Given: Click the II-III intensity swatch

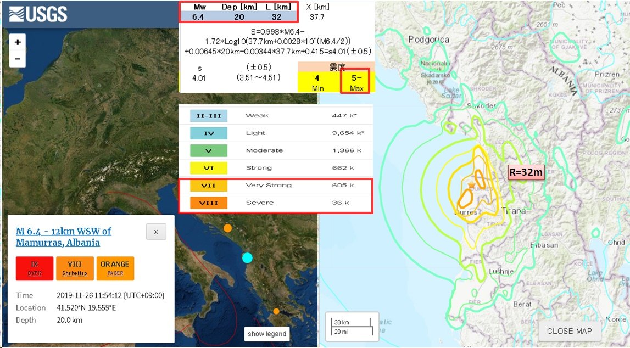Looking at the screenshot, I should click(x=209, y=116).
